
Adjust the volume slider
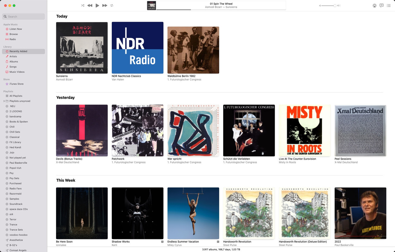[330, 6]
